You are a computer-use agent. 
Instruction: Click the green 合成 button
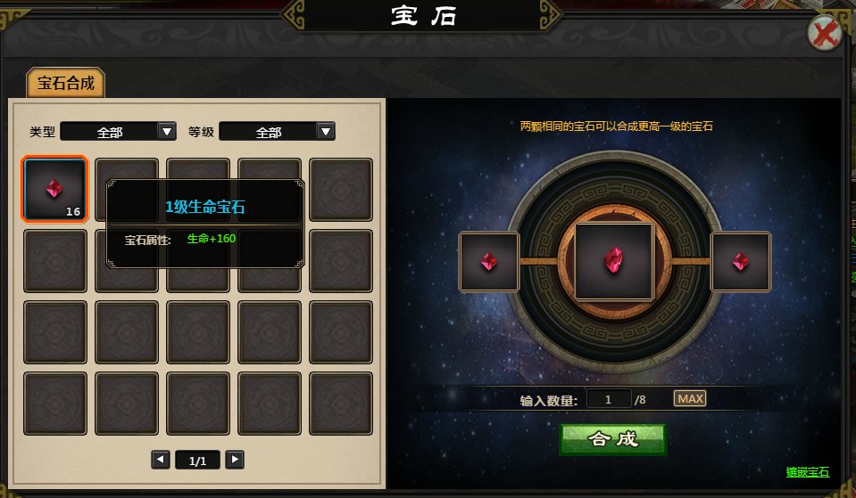(613, 438)
